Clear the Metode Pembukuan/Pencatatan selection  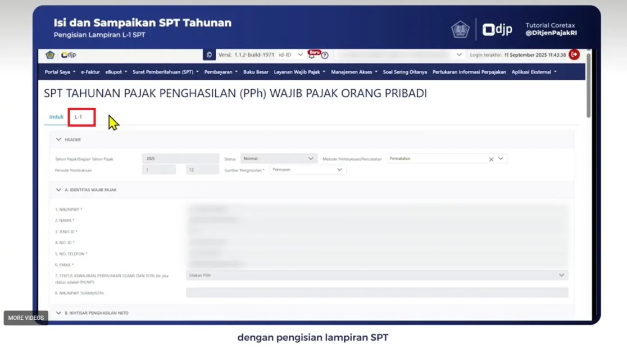point(491,159)
